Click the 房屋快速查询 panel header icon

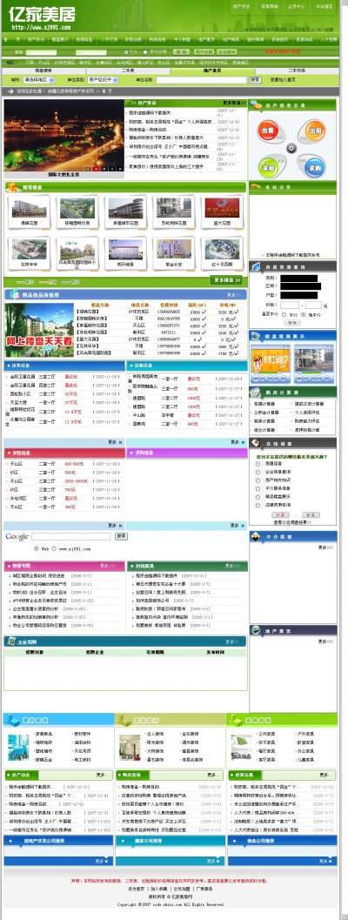255,267
